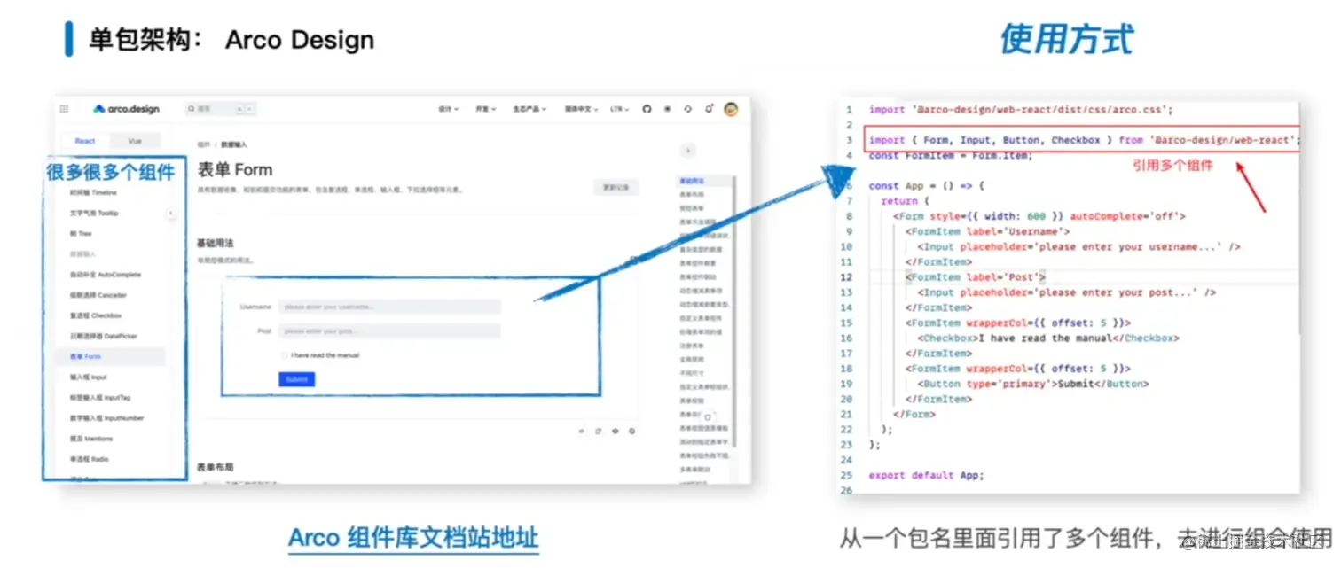The height and width of the screenshot is (568, 1341).
Task: Click the arco.design logo
Action: click(x=127, y=109)
